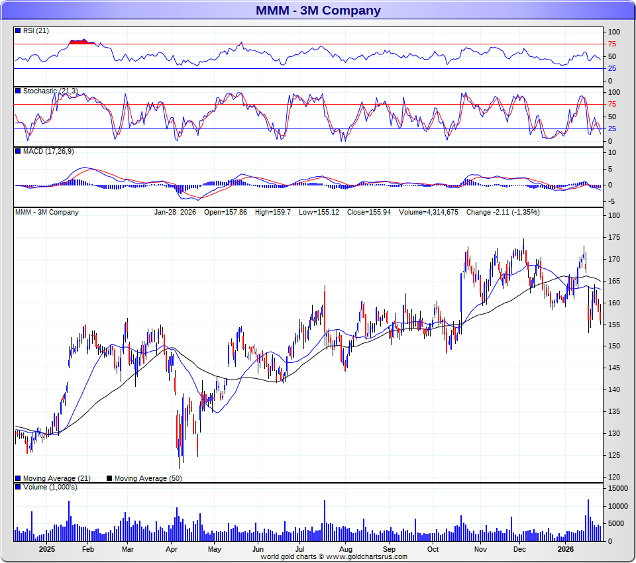Click the Moving Average (21) blue legend square
The height and width of the screenshot is (563, 636).
(18, 478)
